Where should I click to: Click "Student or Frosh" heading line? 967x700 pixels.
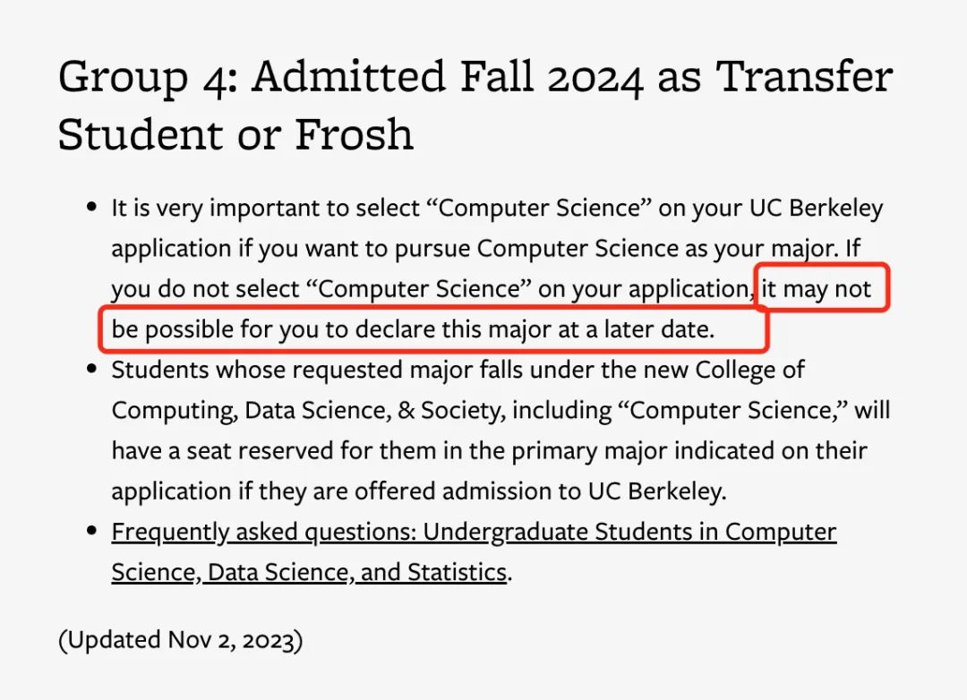(x=235, y=134)
